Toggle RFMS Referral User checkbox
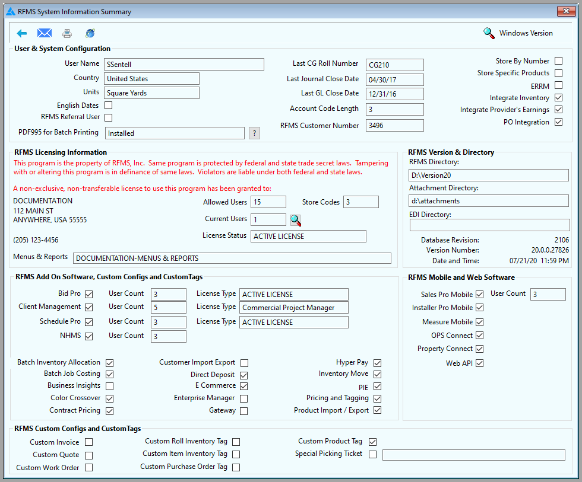 108,117
